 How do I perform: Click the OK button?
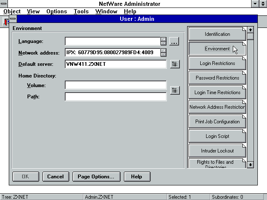pos(26,177)
